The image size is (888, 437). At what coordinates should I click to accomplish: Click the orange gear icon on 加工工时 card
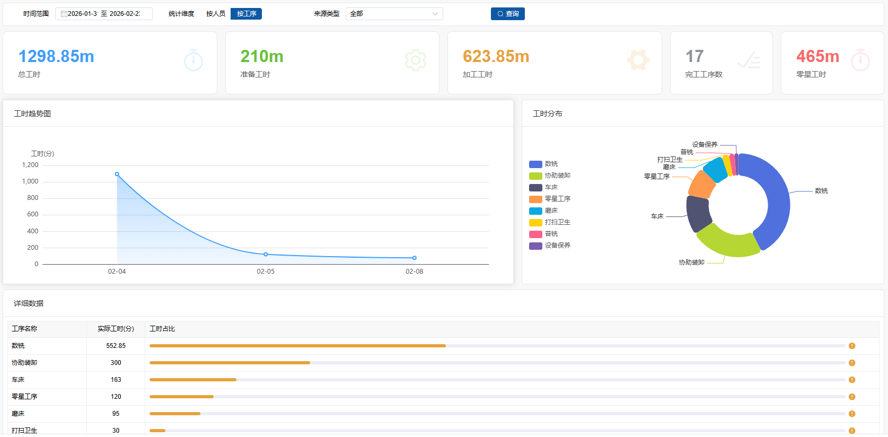[638, 60]
